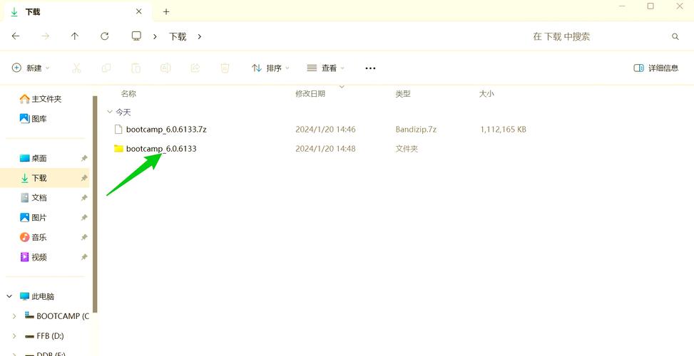Select the 下载 tab
Viewport: 694px width, 356px height.
76,11
